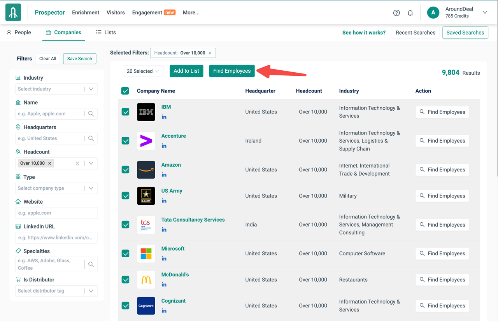The width and height of the screenshot is (498, 321).
Task: Uncheck the IBM row checkbox
Action: [x=125, y=112]
